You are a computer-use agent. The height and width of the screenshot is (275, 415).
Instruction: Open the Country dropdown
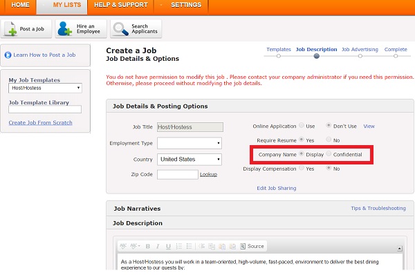(x=190, y=160)
